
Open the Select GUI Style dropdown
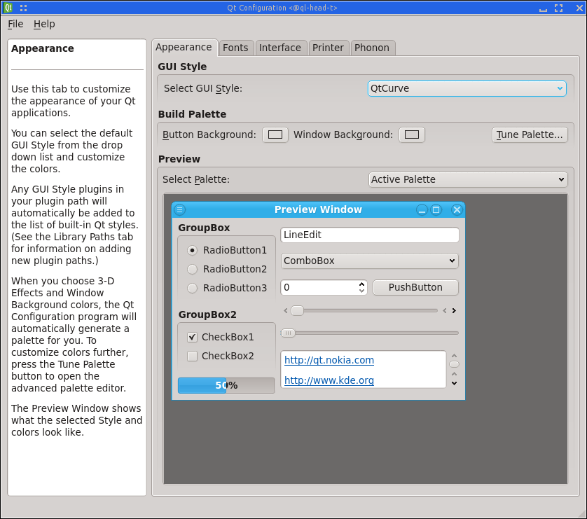click(x=467, y=88)
